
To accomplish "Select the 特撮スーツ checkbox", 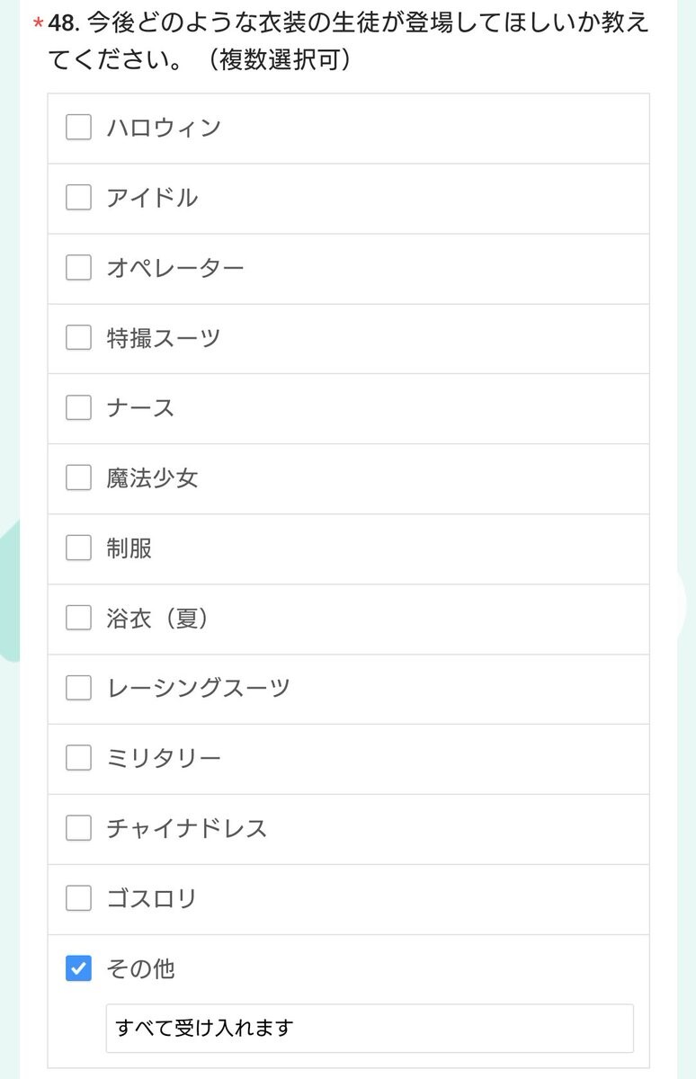I will tap(79, 338).
